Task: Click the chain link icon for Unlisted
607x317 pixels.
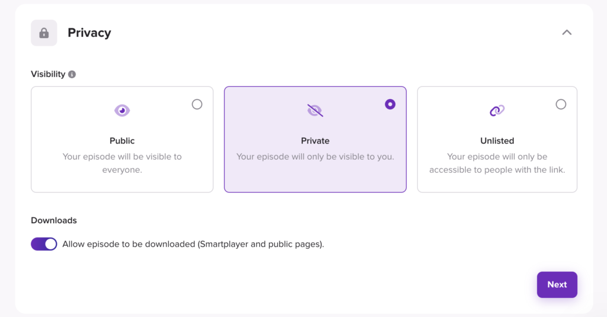Action: 497,110
